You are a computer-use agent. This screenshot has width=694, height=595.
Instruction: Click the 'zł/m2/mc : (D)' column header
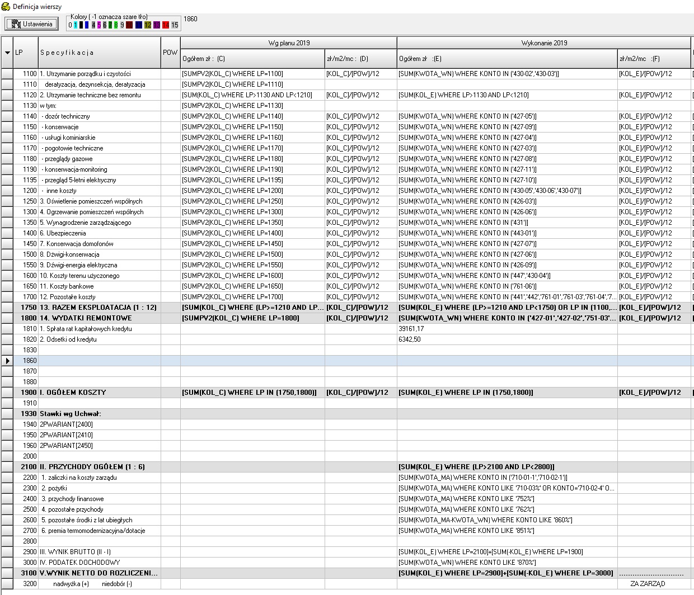361,59
